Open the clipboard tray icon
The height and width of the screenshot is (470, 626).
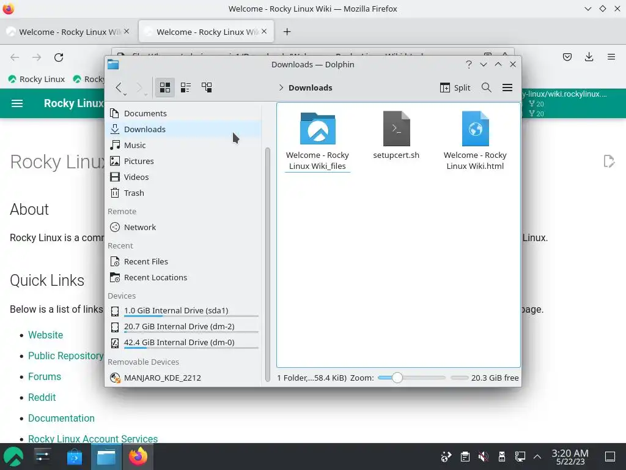click(x=465, y=457)
